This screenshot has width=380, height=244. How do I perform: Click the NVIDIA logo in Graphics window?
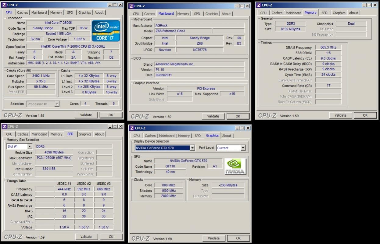click(x=235, y=167)
